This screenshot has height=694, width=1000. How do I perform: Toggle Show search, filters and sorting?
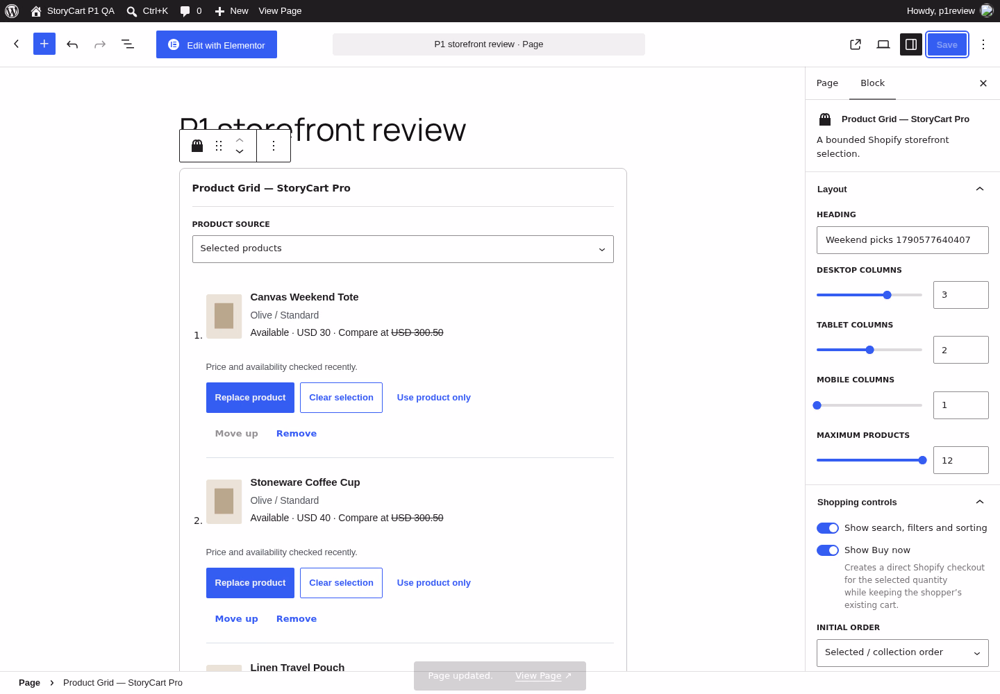click(828, 528)
